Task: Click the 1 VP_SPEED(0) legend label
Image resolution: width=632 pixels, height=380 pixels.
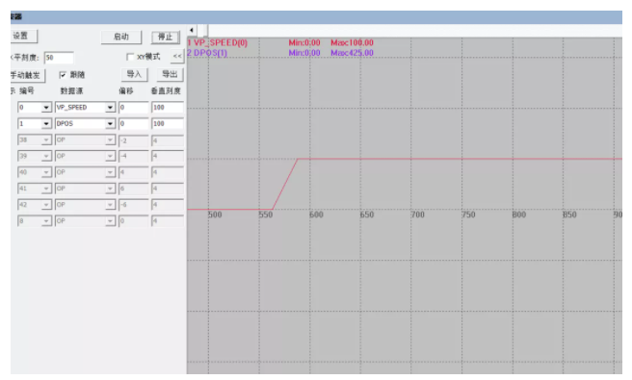Action: [x=218, y=42]
